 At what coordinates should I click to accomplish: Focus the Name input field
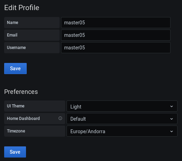(116, 23)
